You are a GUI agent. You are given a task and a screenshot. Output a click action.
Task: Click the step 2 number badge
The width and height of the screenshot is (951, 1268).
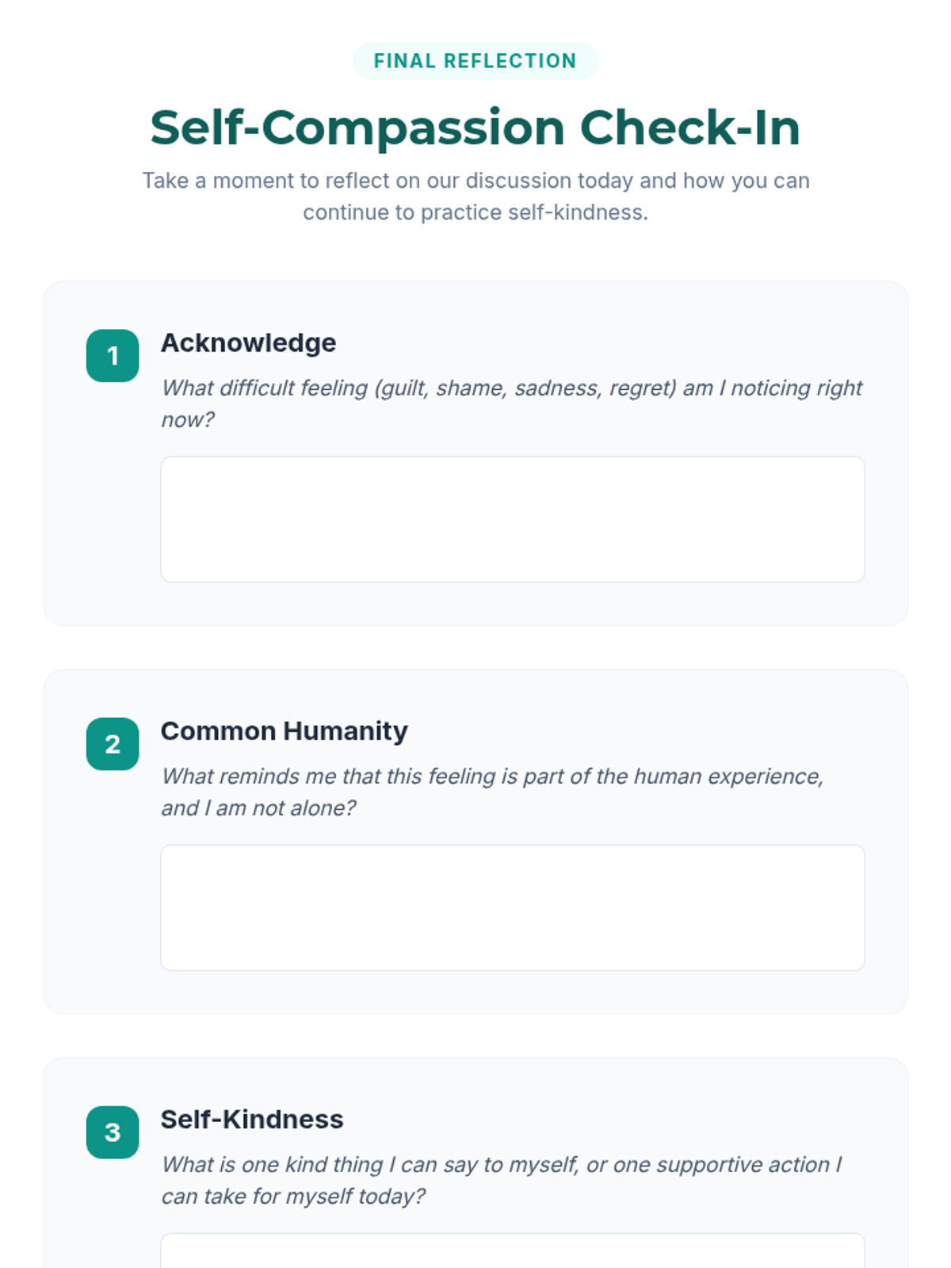point(113,744)
